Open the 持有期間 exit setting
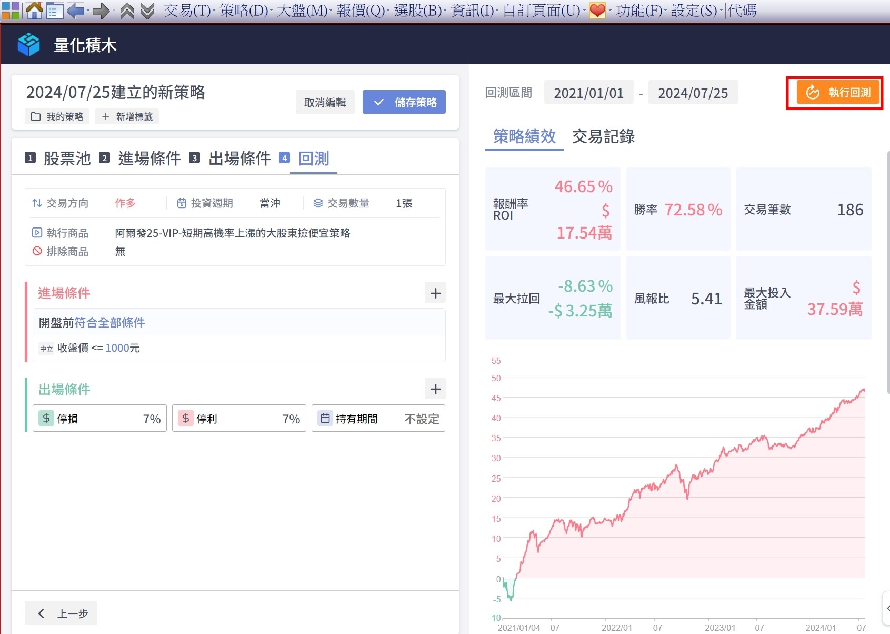Image resolution: width=890 pixels, height=634 pixels. [378, 419]
